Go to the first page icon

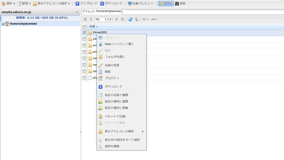[85, 19]
